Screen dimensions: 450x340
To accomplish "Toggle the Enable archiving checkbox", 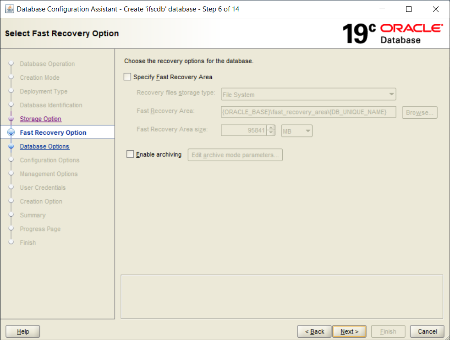I will tap(130, 154).
